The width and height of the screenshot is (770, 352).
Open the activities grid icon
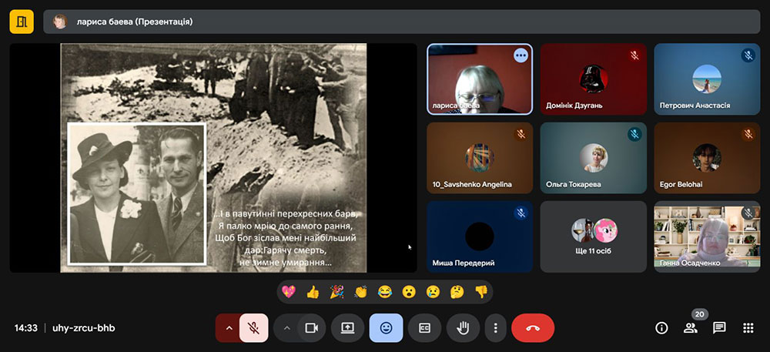748,327
